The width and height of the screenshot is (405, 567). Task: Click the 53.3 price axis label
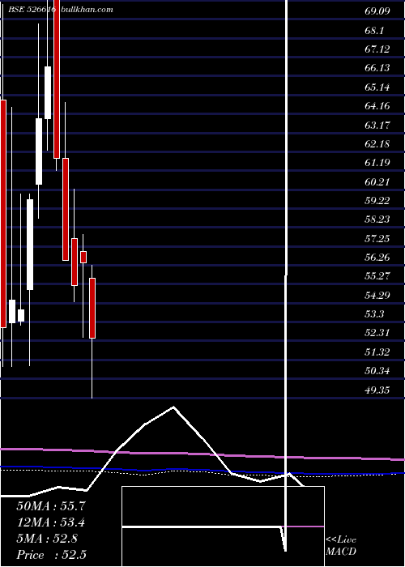[374, 314]
